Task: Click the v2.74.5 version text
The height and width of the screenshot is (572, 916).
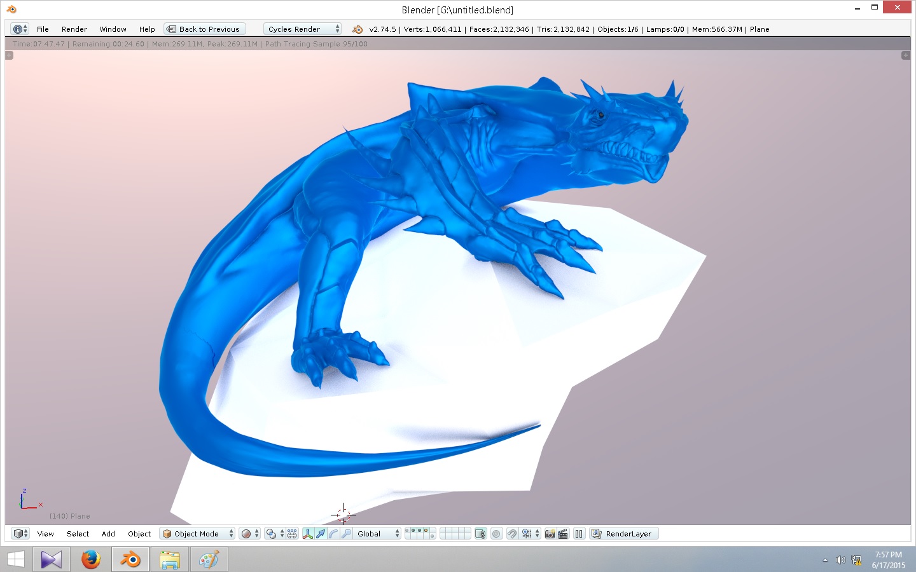Action: [382, 29]
